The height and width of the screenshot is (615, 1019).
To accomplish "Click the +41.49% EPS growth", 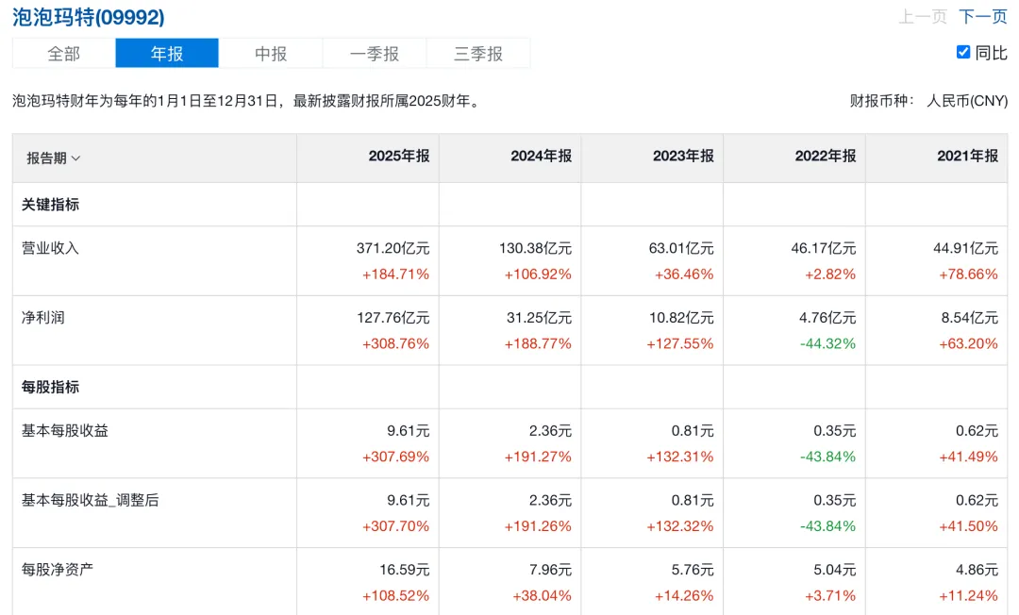I will 968,457.
